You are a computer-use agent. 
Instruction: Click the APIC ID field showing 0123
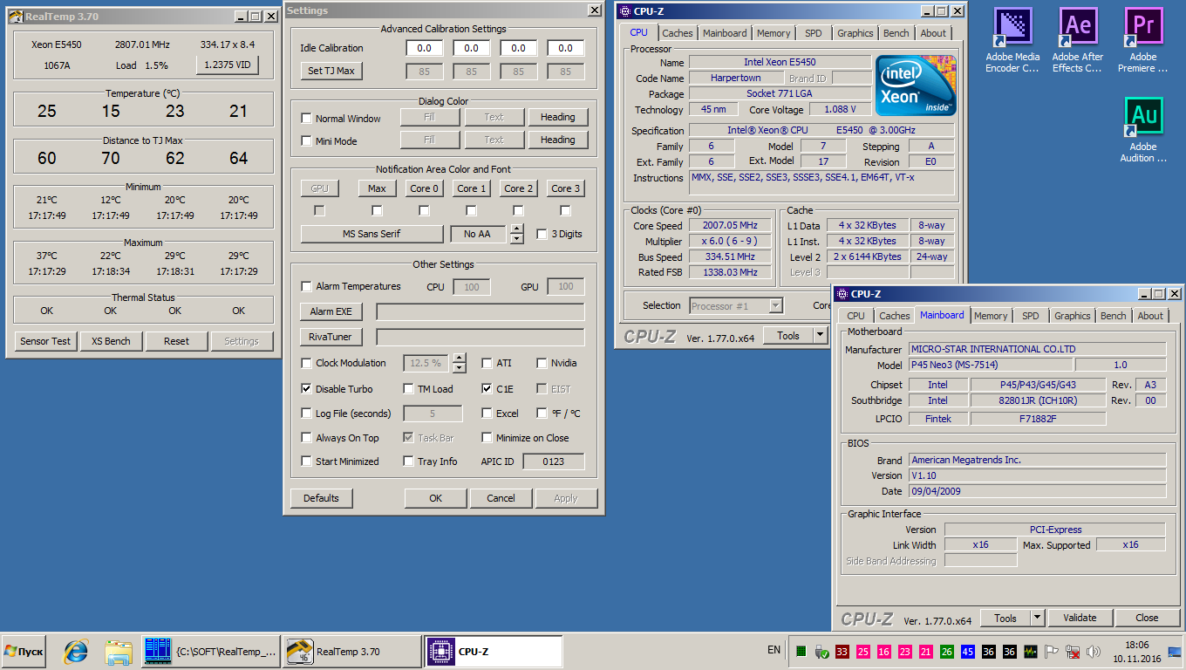(x=554, y=461)
